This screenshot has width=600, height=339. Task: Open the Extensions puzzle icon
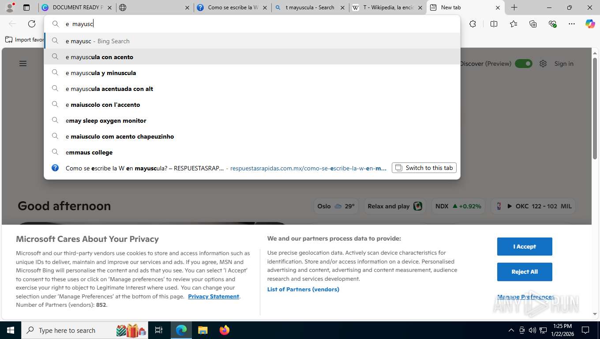[x=472, y=24]
